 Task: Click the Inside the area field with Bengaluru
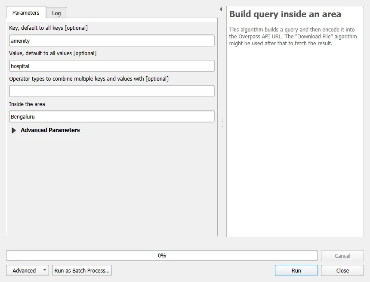(112, 116)
